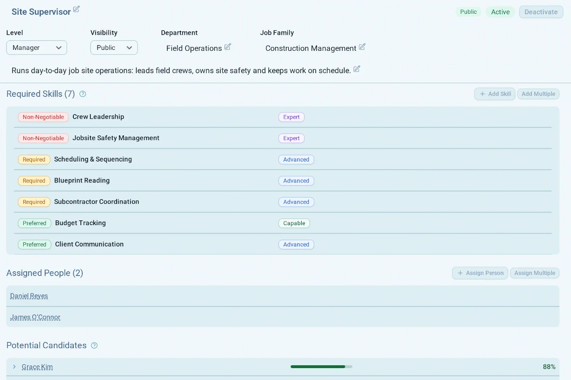Click Capable badge for Budget Tracking
The height and width of the screenshot is (380, 571).
pos(294,223)
